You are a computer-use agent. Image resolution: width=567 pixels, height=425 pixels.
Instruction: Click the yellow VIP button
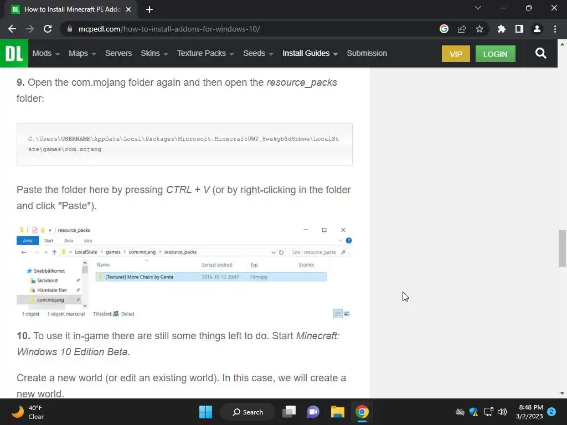(456, 54)
